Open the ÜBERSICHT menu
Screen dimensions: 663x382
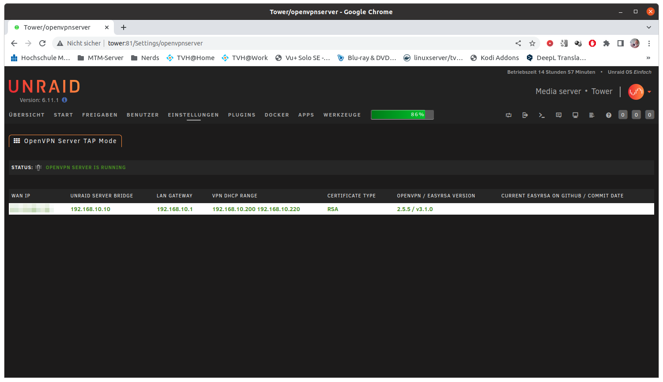click(x=26, y=115)
